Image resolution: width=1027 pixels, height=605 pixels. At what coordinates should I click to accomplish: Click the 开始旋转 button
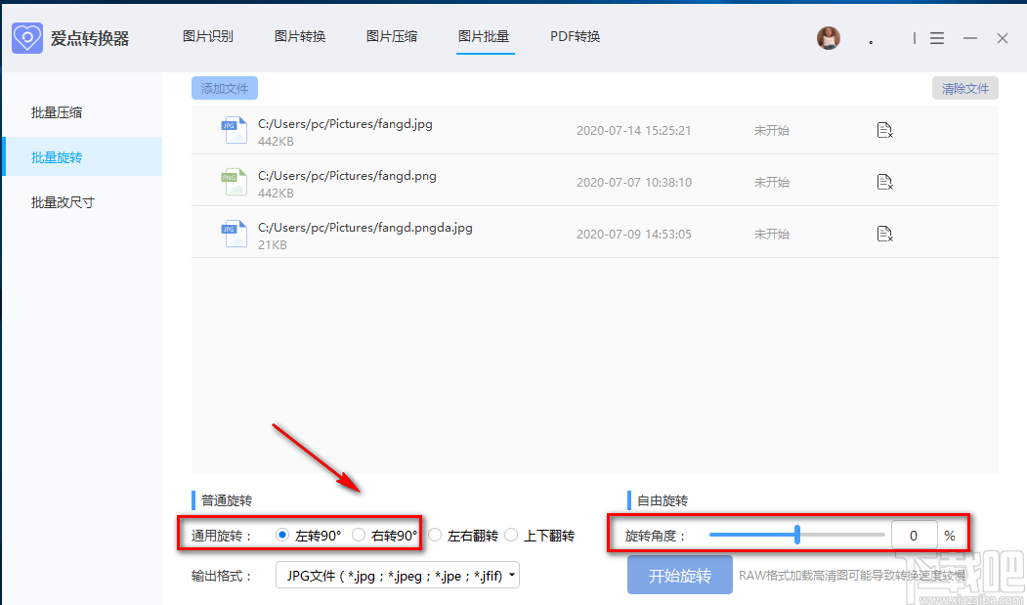point(680,575)
